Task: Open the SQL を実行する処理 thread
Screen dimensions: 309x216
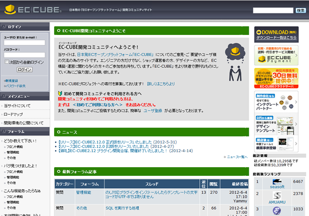Action: point(122,208)
